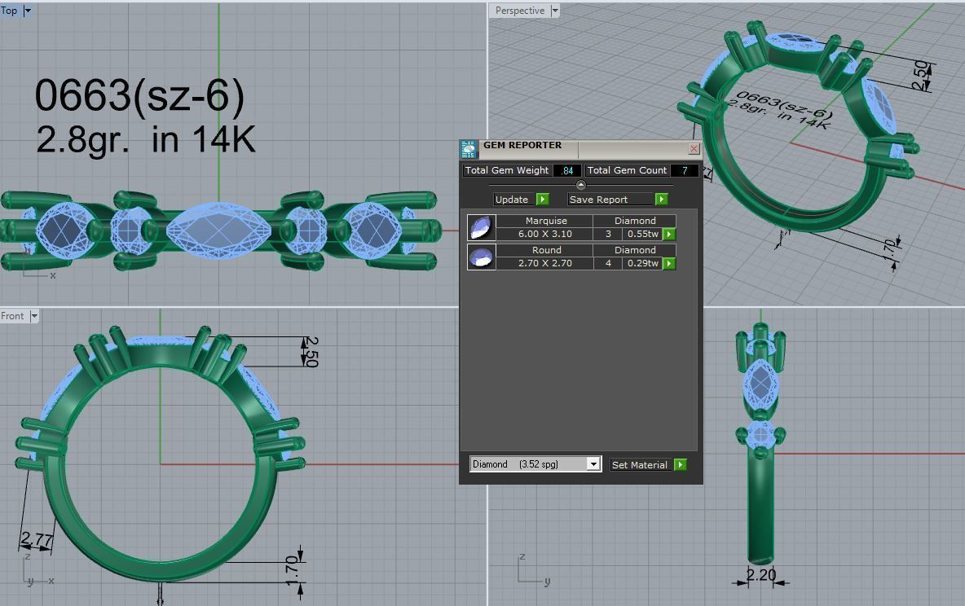Open the Top viewport menu arrow
Screen dimensions: 965x606
coord(27,11)
